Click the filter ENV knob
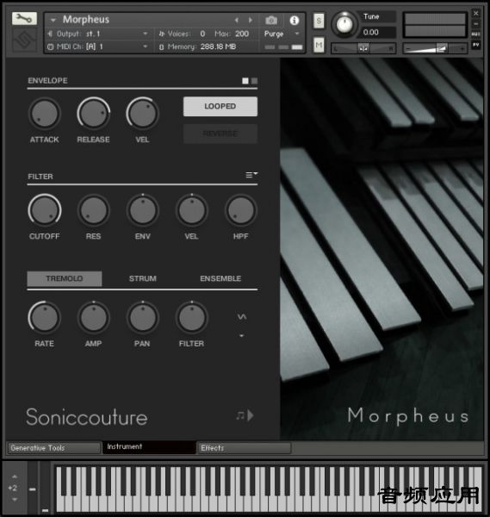Viewport: 490px width, 517px height. click(143, 210)
